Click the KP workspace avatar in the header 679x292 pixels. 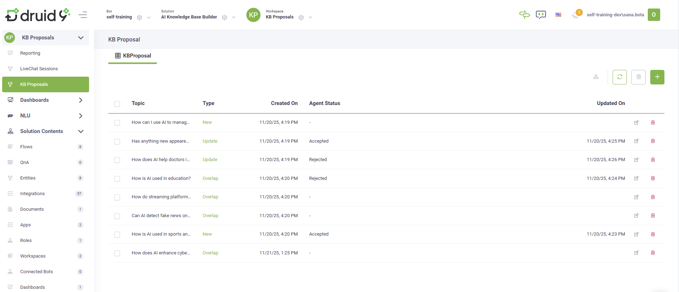tap(253, 15)
